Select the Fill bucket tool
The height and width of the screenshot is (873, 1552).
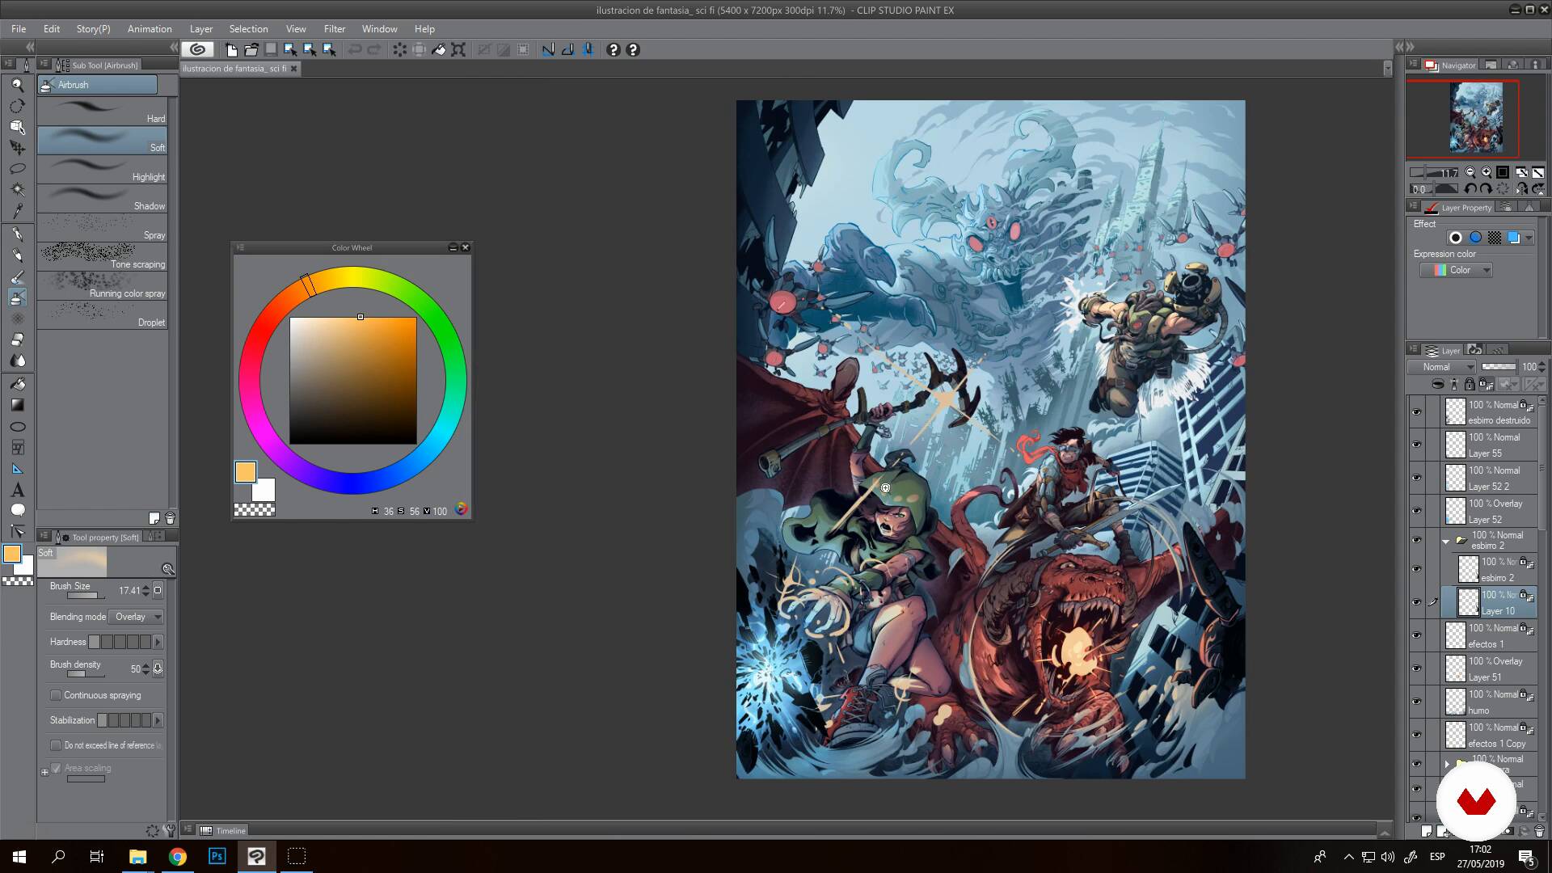pos(17,384)
